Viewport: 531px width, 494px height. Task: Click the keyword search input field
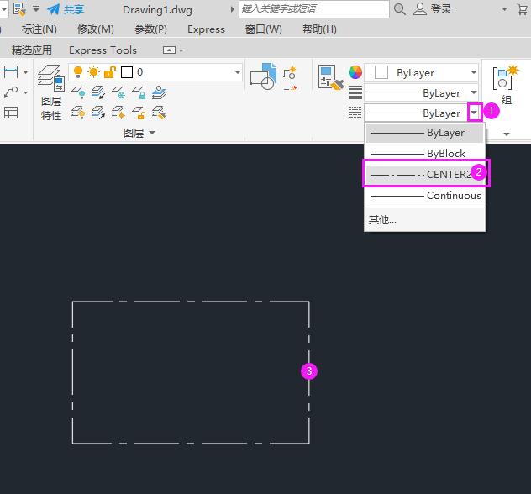click(x=314, y=8)
